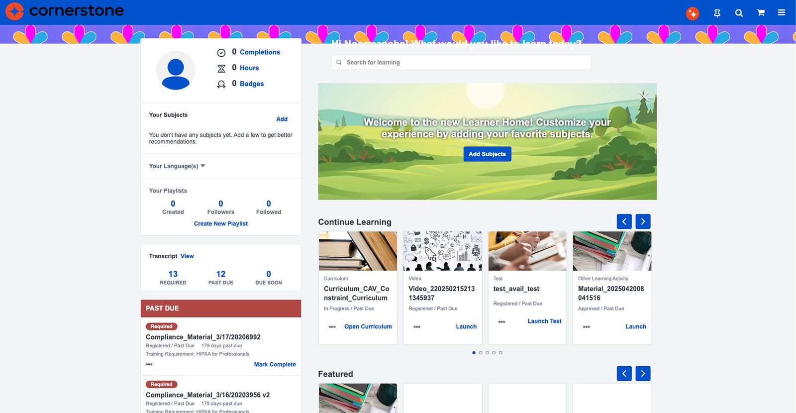Open options dots for Curriculum_CAV_Constraint_Curriculum card

pos(332,327)
